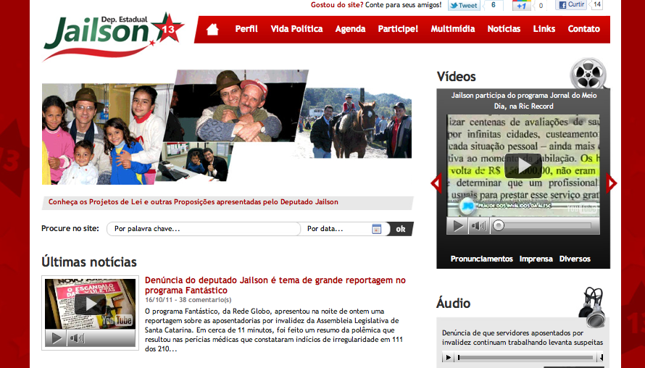Open the Fantástico news headline link
Image resolution: width=645 pixels, height=368 pixels.
(x=275, y=285)
